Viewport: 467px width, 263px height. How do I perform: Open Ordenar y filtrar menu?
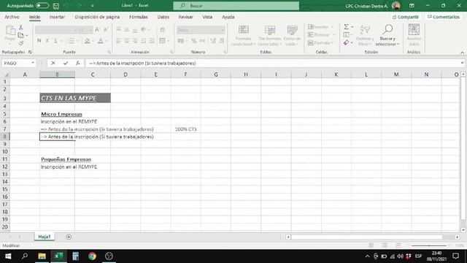click(365, 35)
